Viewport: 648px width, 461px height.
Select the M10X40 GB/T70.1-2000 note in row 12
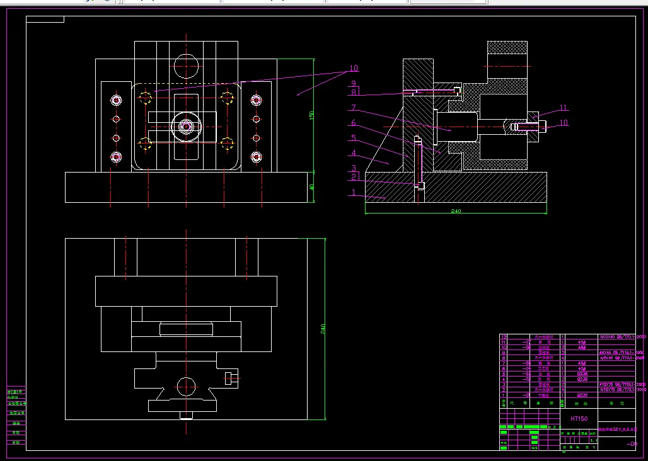click(x=623, y=337)
